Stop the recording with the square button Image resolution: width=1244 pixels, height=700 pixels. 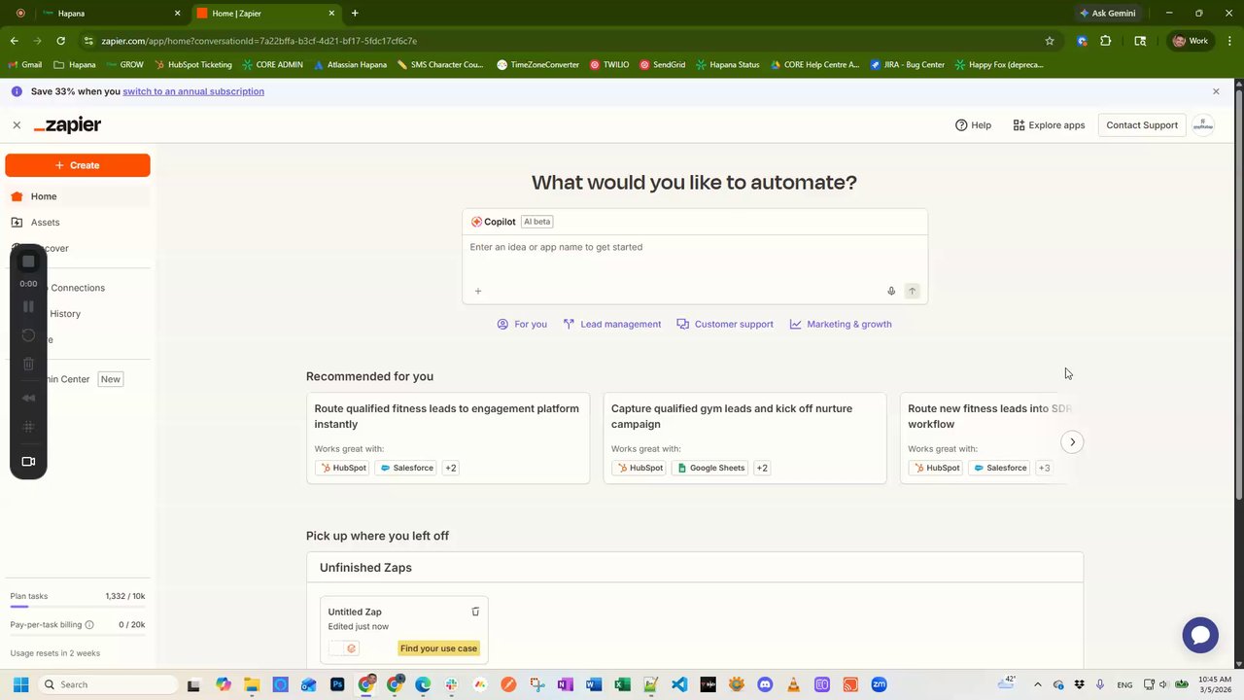click(28, 262)
